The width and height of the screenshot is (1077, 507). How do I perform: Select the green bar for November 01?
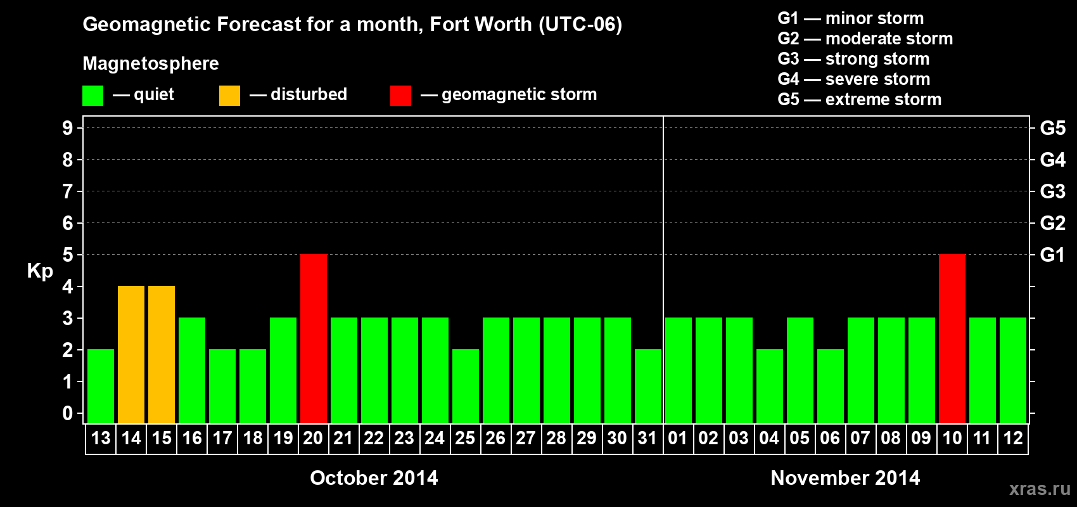pyautogui.click(x=679, y=370)
